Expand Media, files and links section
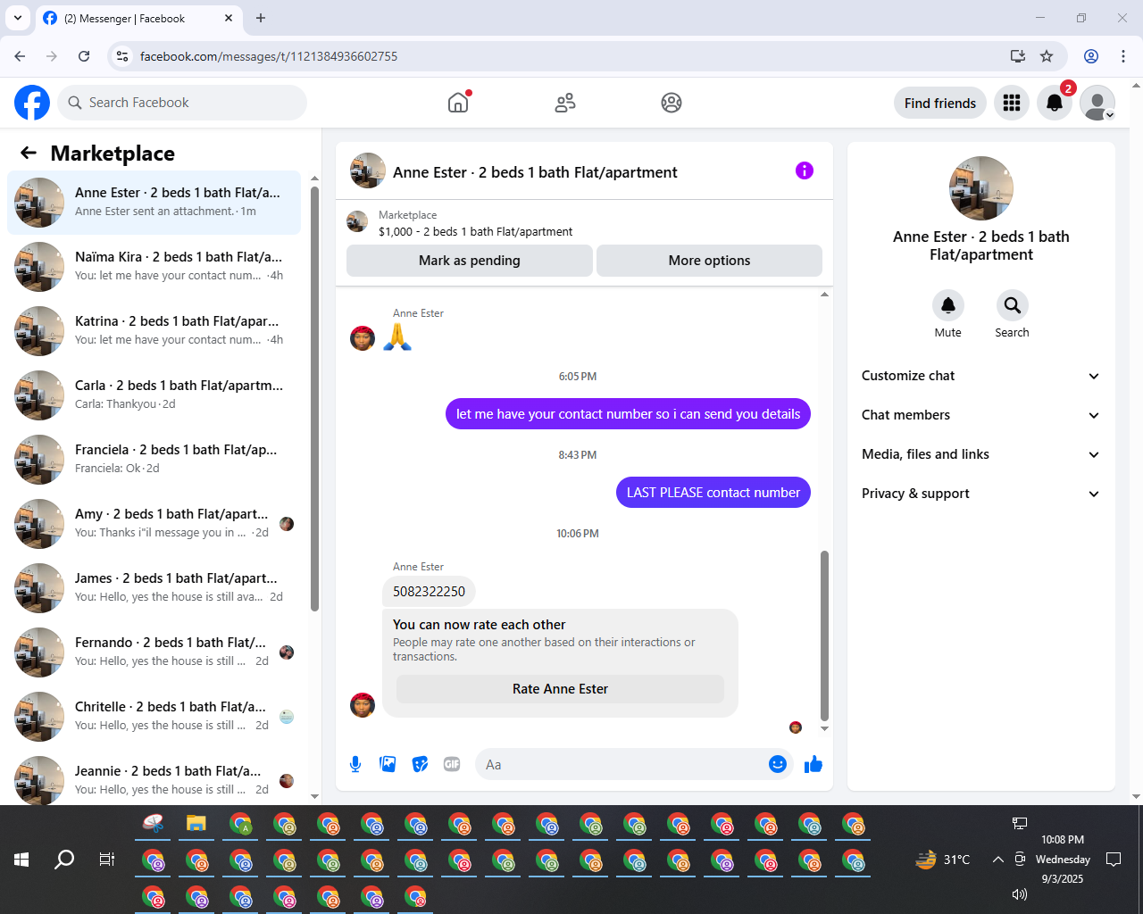Image resolution: width=1143 pixels, height=914 pixels. pos(981,454)
